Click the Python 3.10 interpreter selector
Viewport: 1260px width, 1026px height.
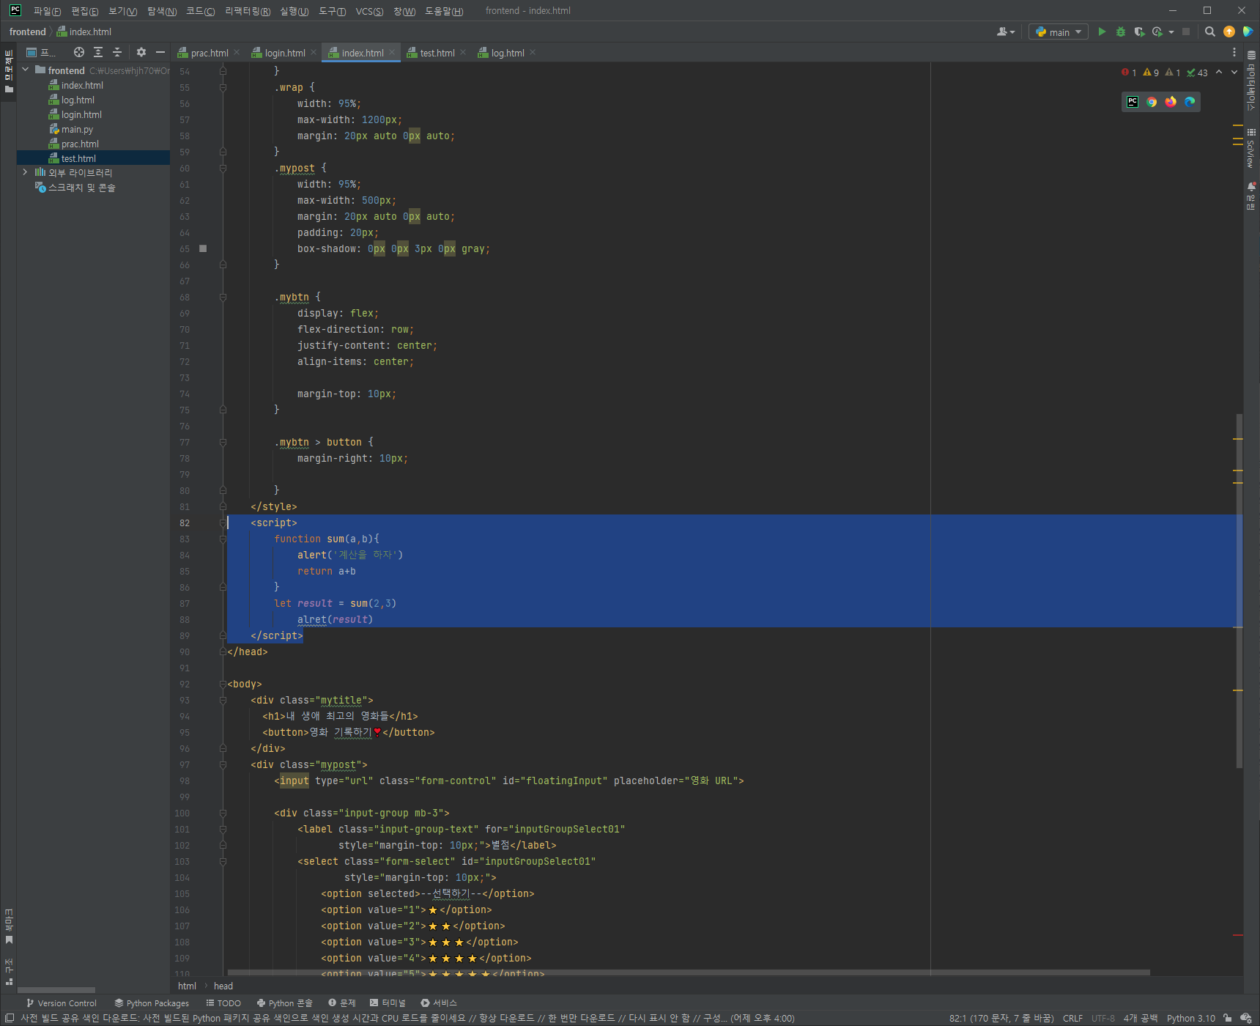coord(1190,1018)
